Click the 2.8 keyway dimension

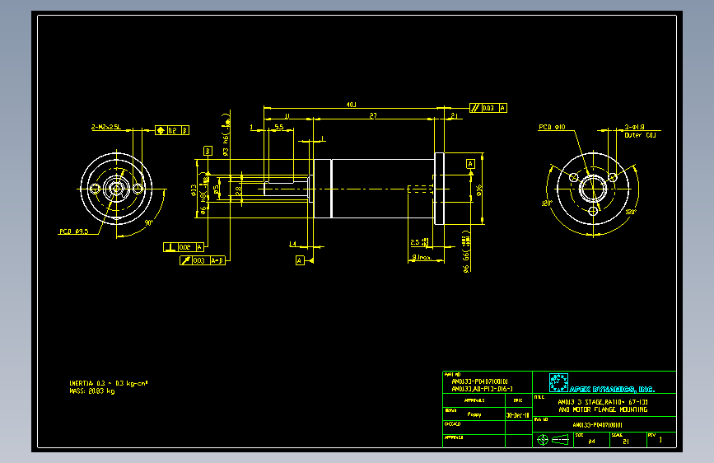pos(238,191)
